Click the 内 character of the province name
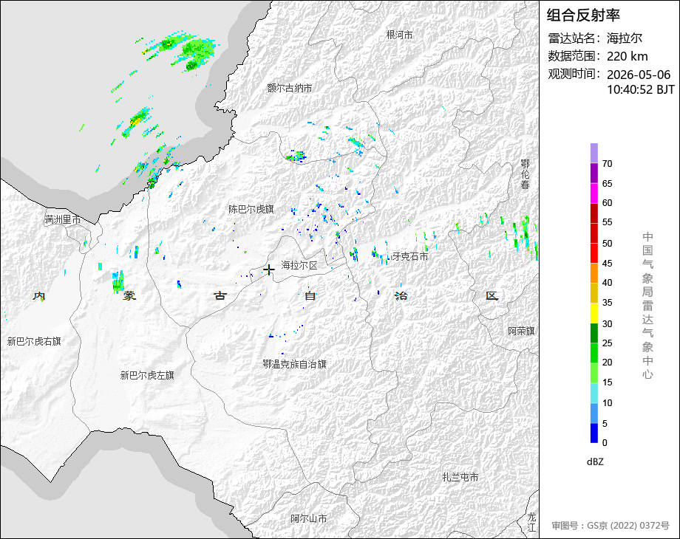This screenshot has width=680, height=539. (39, 296)
